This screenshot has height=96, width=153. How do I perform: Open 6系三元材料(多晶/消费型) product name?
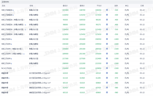click(x=12, y=54)
